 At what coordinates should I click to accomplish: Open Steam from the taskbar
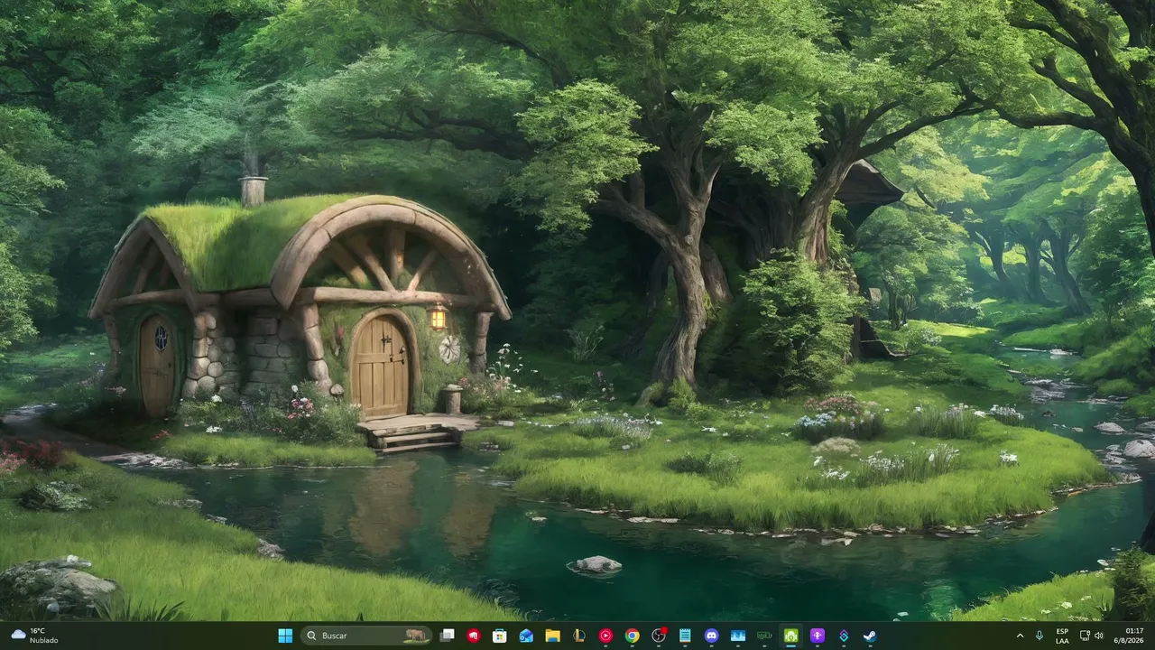click(870, 636)
